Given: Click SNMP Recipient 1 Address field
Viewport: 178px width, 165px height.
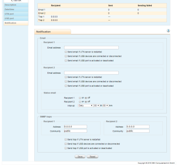Looking at the screenshot, I should point(76,127).
